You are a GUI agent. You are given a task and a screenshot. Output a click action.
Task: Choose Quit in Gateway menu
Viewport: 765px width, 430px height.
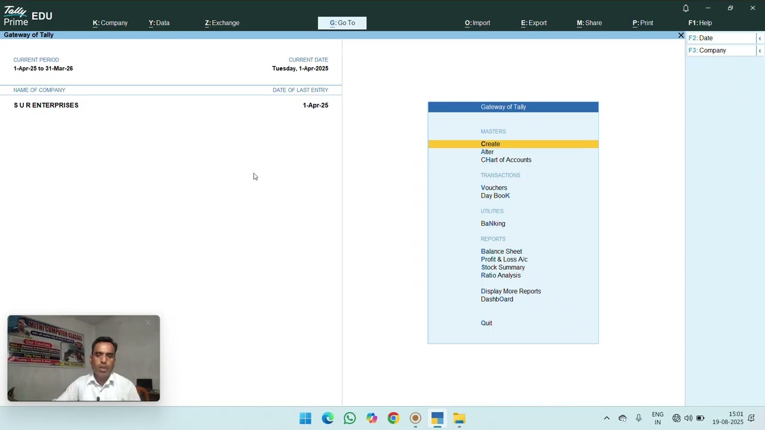point(486,323)
